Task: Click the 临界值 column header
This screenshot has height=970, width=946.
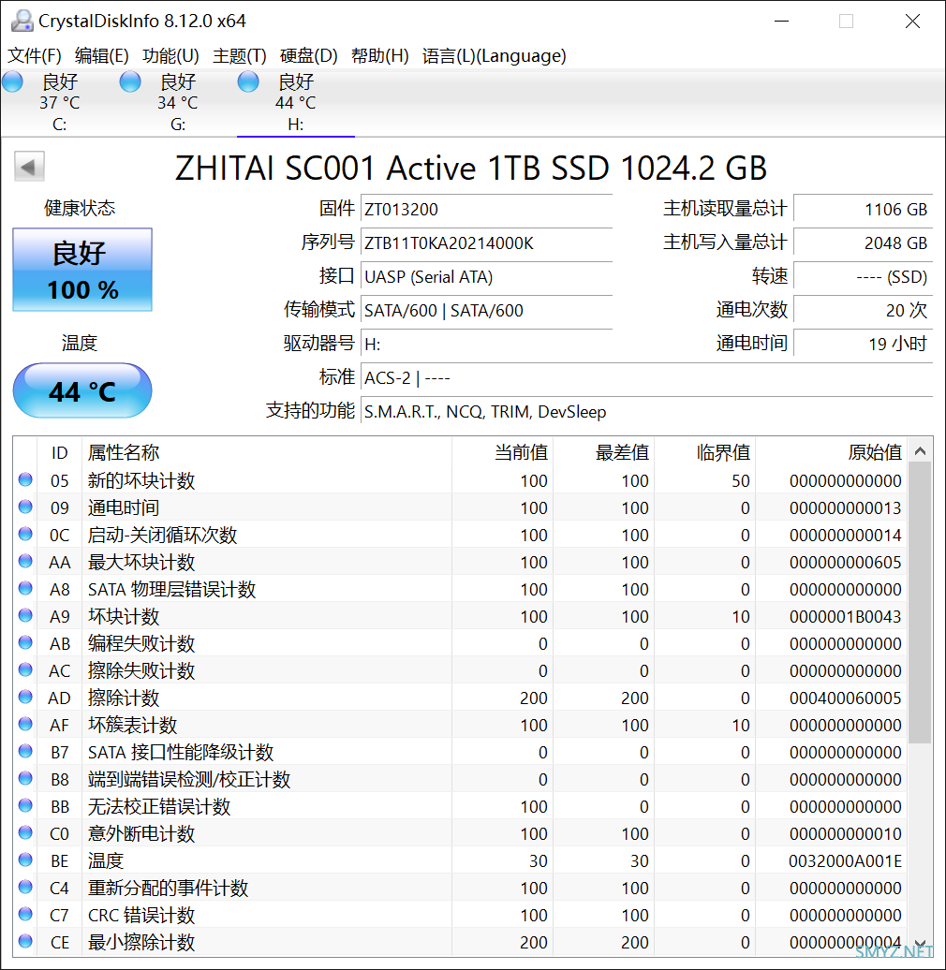Action: [705, 453]
